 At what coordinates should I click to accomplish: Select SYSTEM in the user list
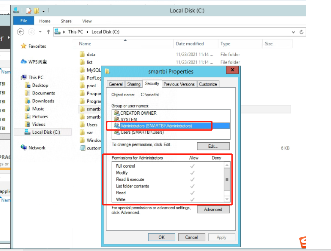(171, 119)
